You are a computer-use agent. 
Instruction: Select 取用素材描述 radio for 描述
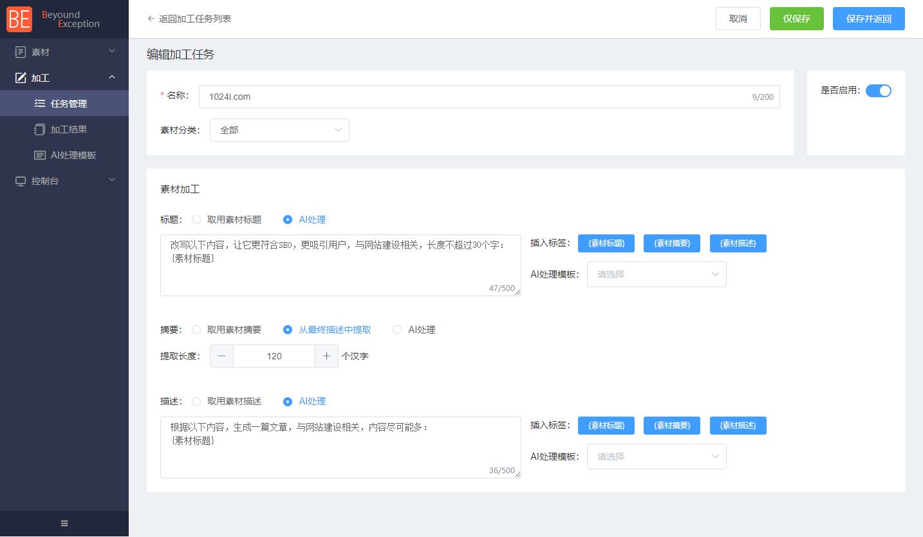(x=197, y=401)
